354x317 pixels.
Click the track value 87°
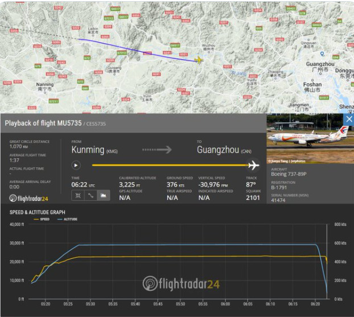pyautogui.click(x=251, y=185)
